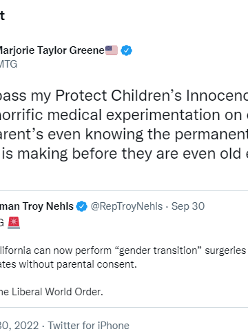
Task: Open the MTG handle under the name
Action: (x=8, y=64)
